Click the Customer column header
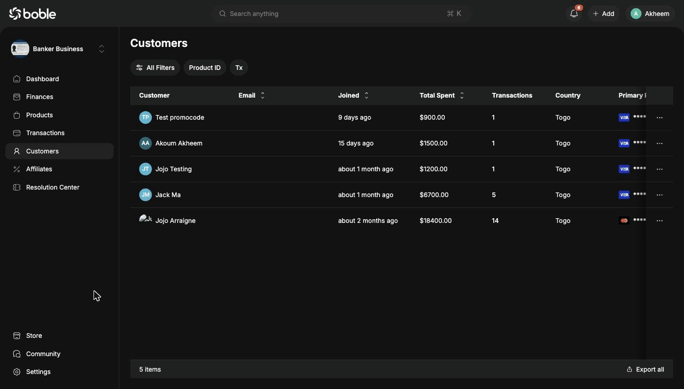 pos(154,95)
